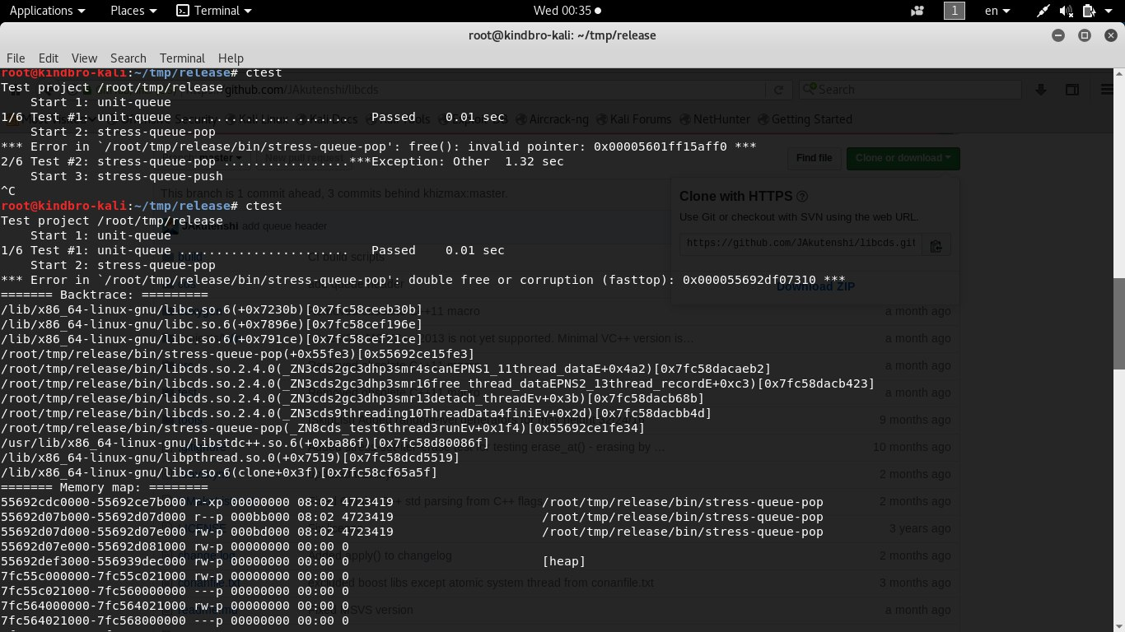
Task: Click the browser sidebar toggle icon
Action: pyautogui.click(x=1072, y=90)
